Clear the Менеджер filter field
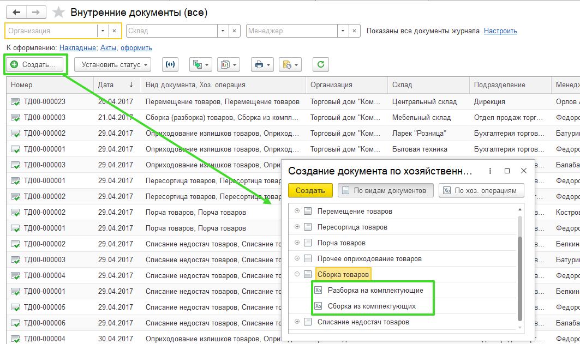The image size is (580, 344). click(x=354, y=31)
